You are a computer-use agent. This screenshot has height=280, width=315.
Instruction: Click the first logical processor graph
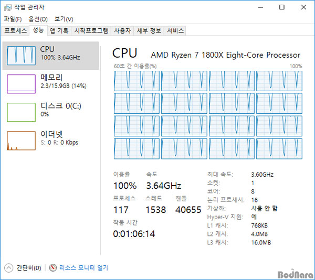(x=136, y=80)
